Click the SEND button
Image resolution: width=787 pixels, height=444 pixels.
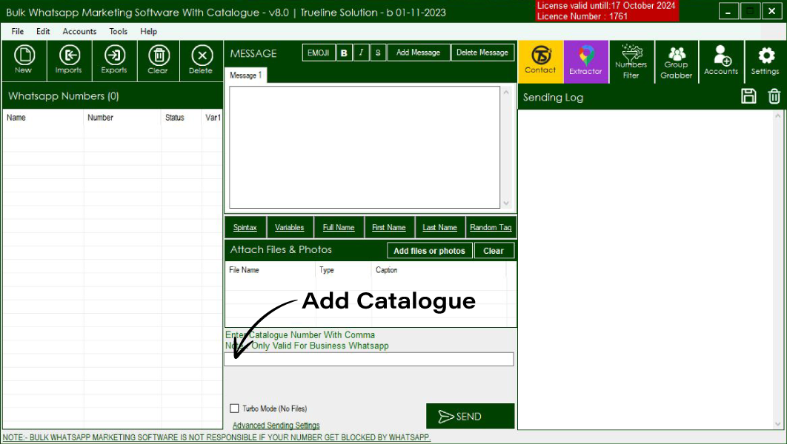click(x=471, y=416)
